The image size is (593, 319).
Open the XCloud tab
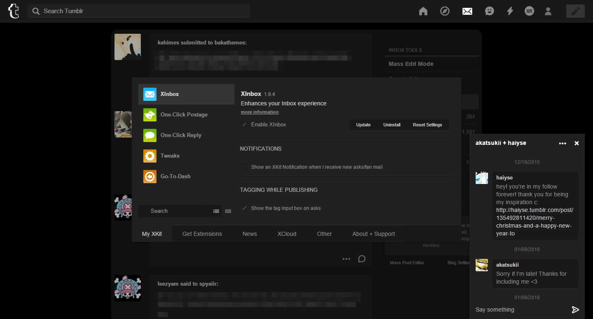[287, 234]
